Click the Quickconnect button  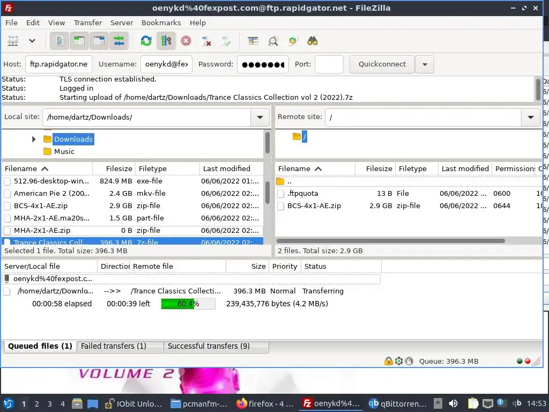[x=382, y=64]
